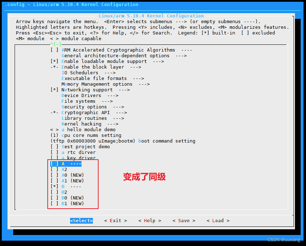Toggle ARM Accelerated Cryptographic Algorithms checkbox
This screenshot has height=246, width=306.
pos(54,50)
